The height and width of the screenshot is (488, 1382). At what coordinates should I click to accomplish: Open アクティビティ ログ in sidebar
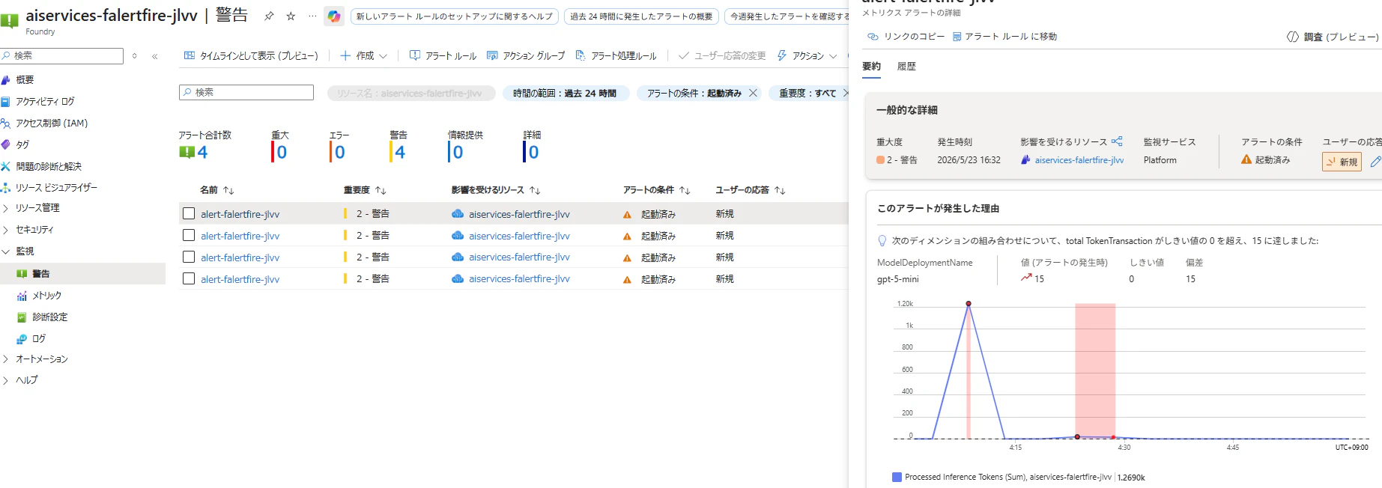tap(45, 102)
